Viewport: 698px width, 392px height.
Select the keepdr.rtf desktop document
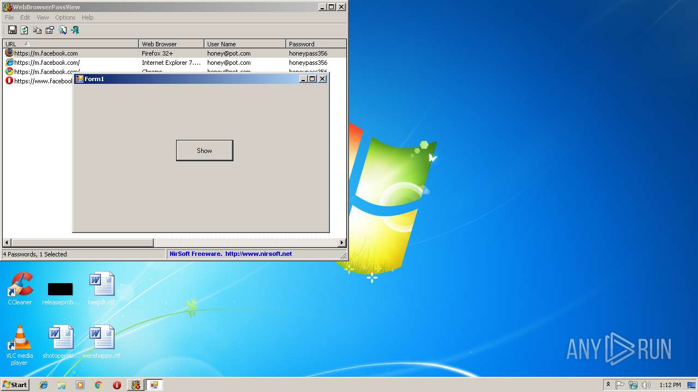point(102,289)
